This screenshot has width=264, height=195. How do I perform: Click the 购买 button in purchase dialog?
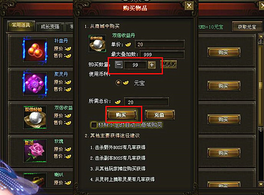point(121,115)
